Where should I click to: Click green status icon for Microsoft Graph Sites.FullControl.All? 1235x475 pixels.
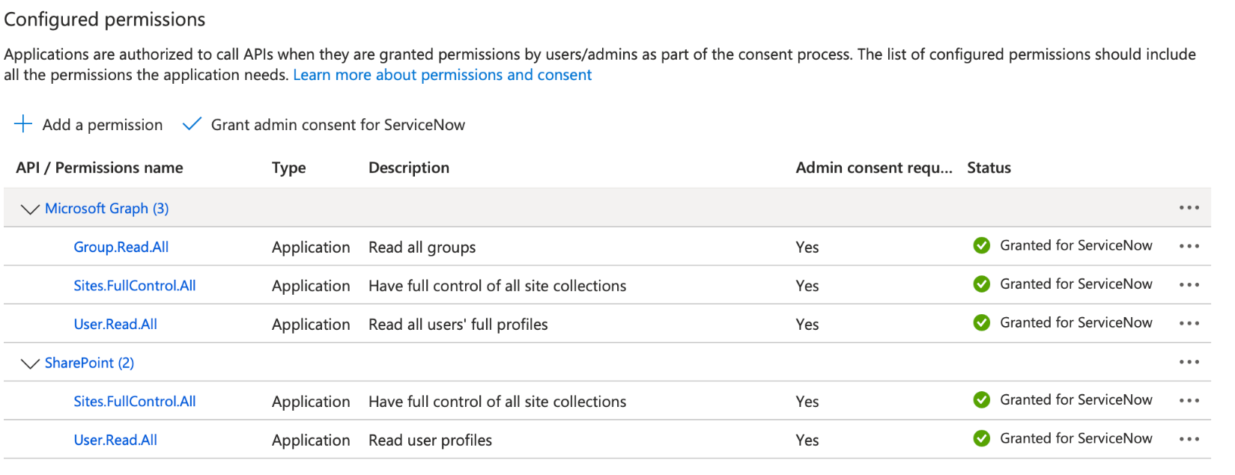[x=981, y=284]
